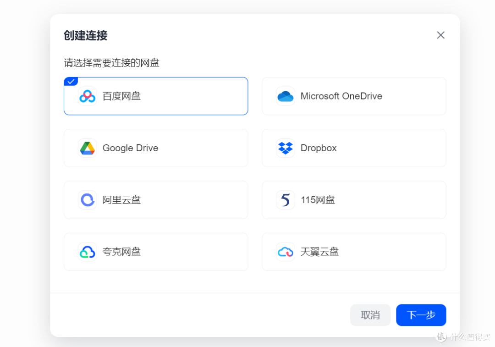The width and height of the screenshot is (495, 347).
Task: Choose the Google Drive text label
Action: pos(130,148)
